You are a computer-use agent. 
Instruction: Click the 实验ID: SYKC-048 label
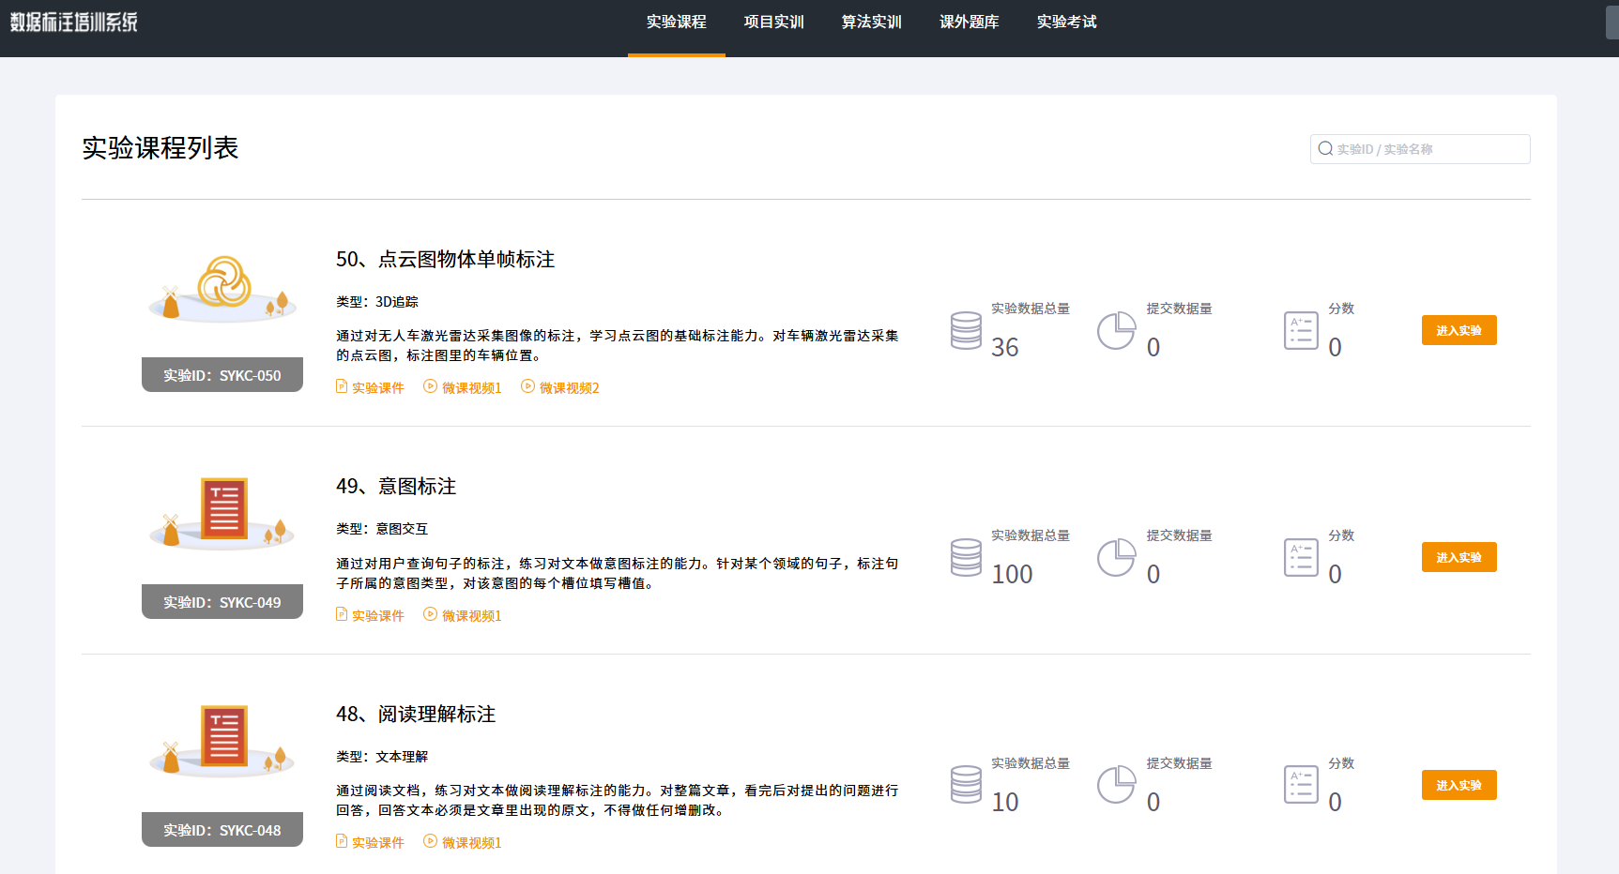[x=222, y=830]
